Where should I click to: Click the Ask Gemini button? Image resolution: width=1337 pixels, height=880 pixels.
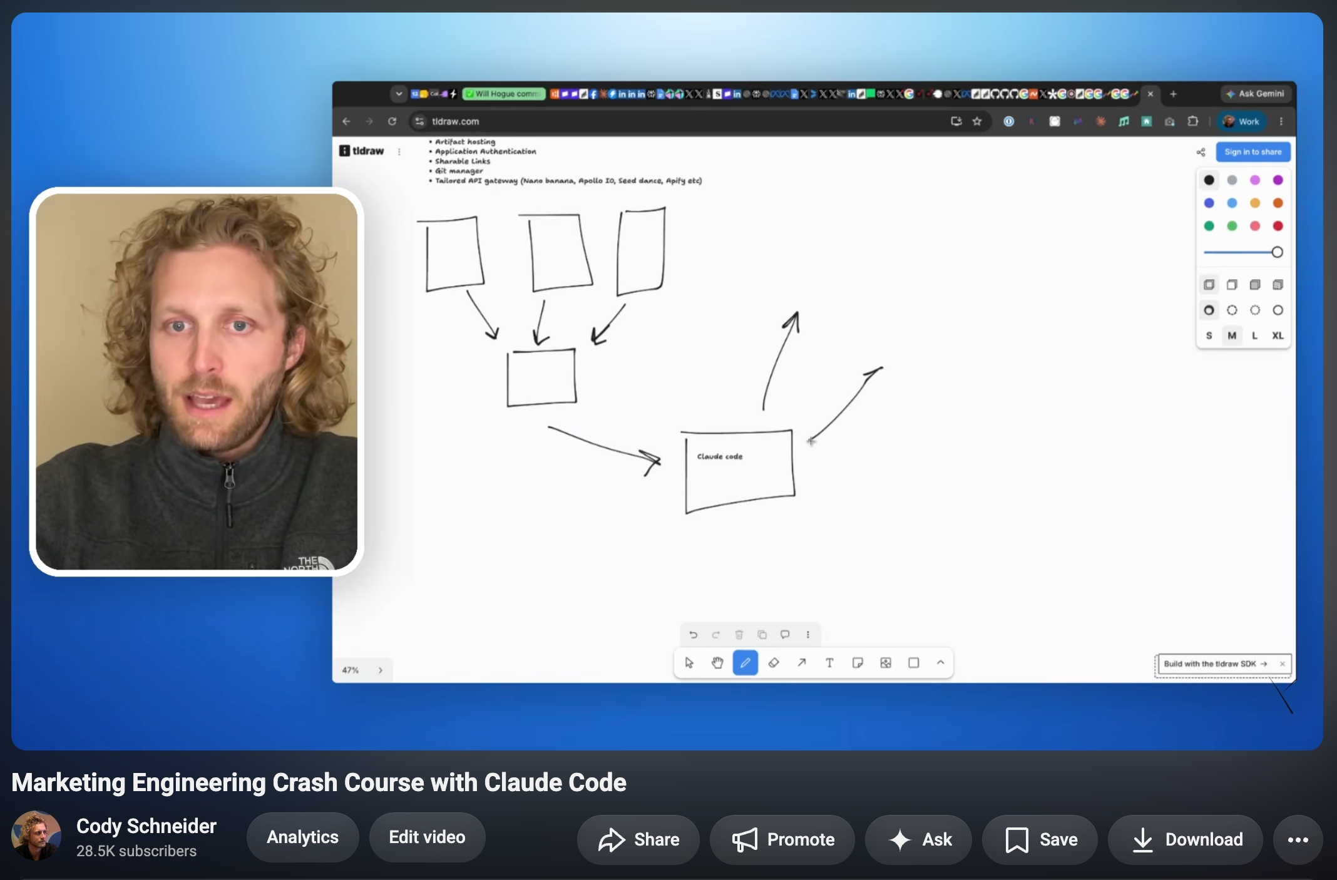point(1256,94)
